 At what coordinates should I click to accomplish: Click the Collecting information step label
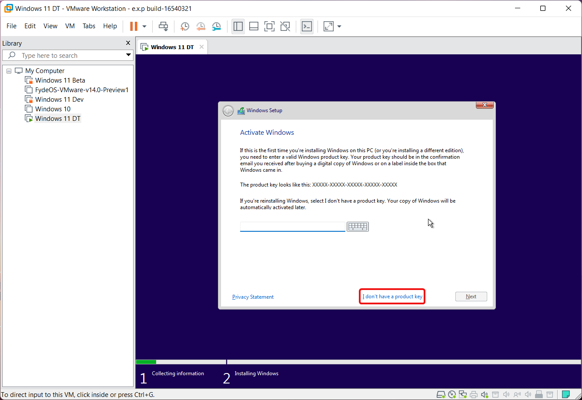pyautogui.click(x=178, y=373)
